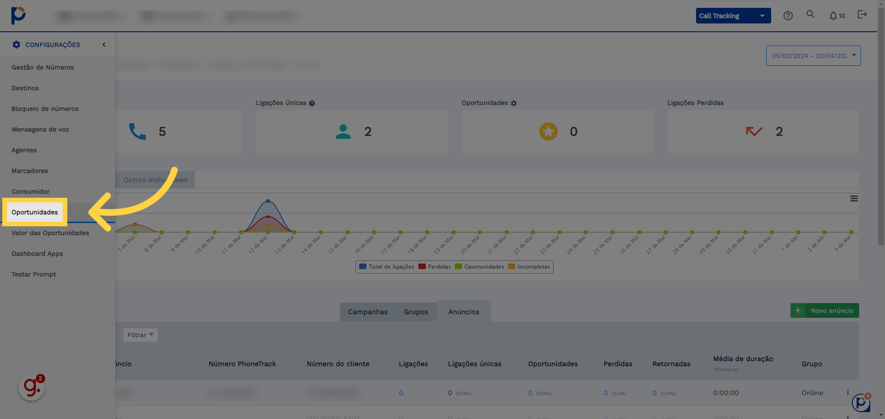Click Novo anúncio button

(x=825, y=310)
